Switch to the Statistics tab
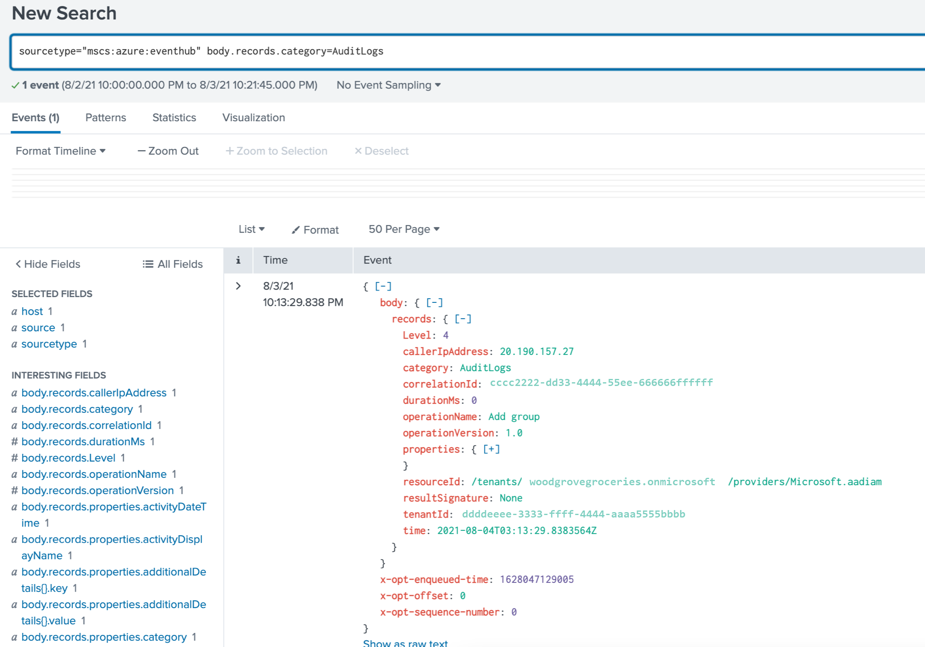 (174, 117)
